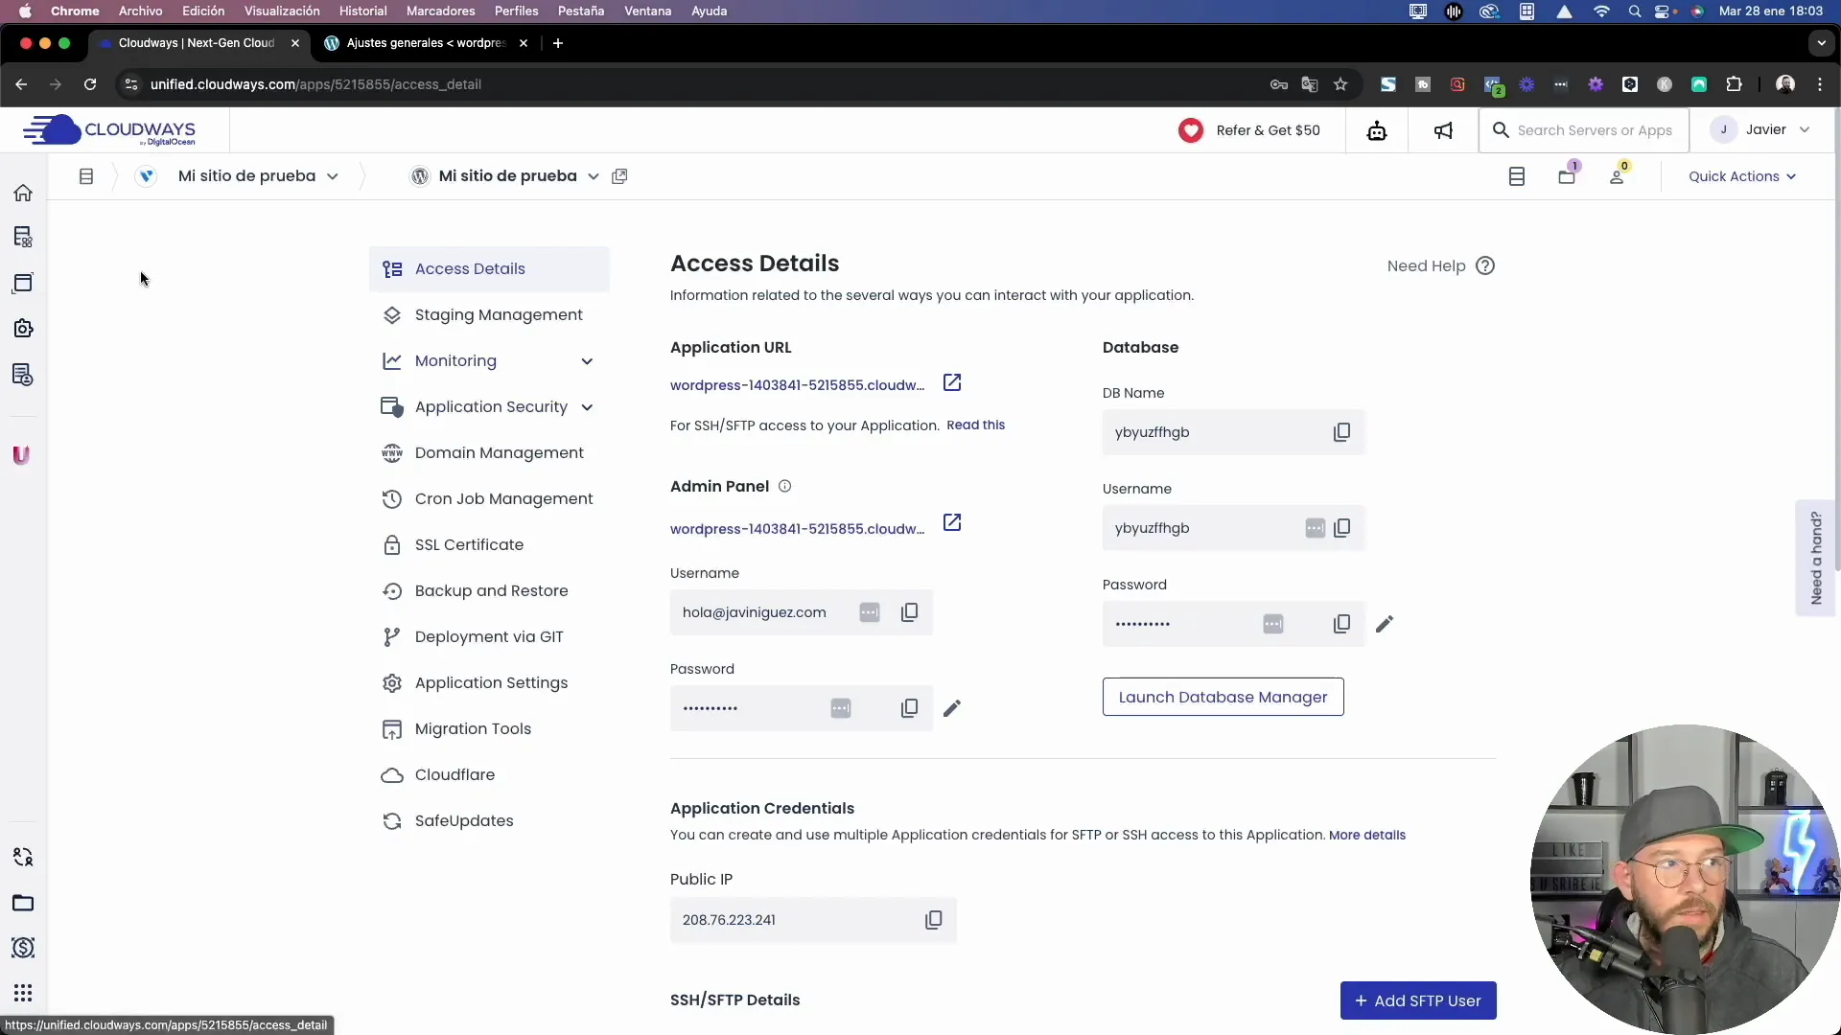Copy the Database Username value

1341,528
